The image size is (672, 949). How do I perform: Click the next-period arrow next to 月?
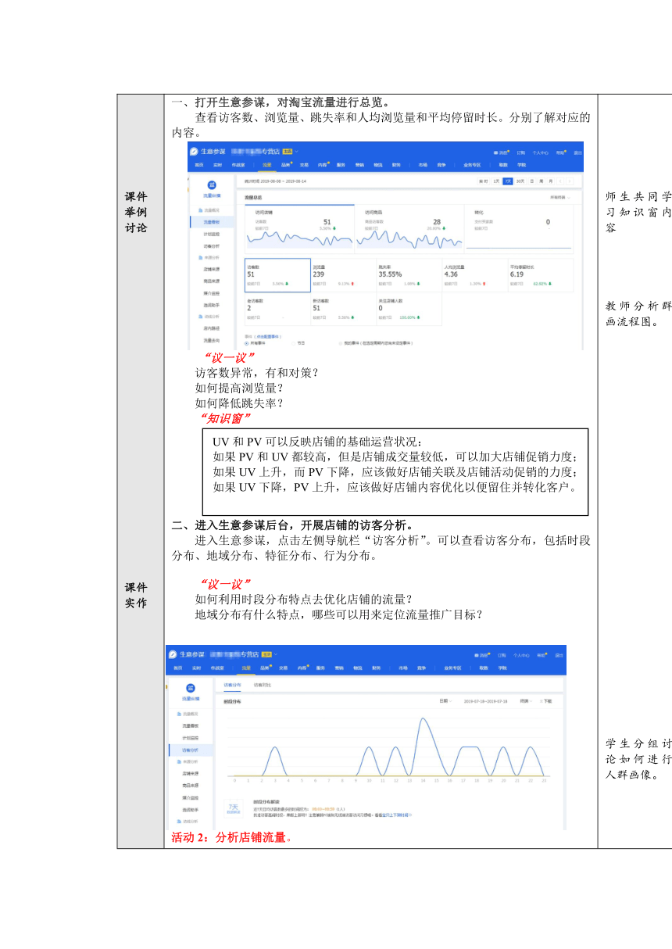point(570,181)
